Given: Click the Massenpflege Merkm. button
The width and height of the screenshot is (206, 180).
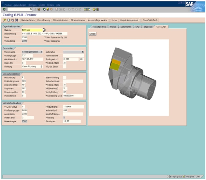Looking at the screenshot, I should coord(97,20).
